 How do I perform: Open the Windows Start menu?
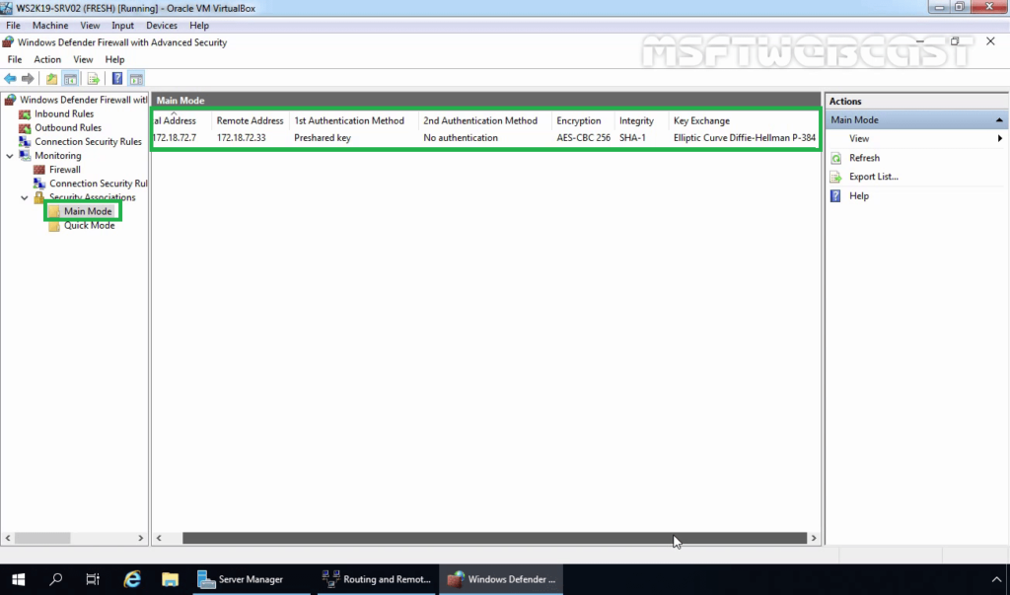click(x=18, y=579)
